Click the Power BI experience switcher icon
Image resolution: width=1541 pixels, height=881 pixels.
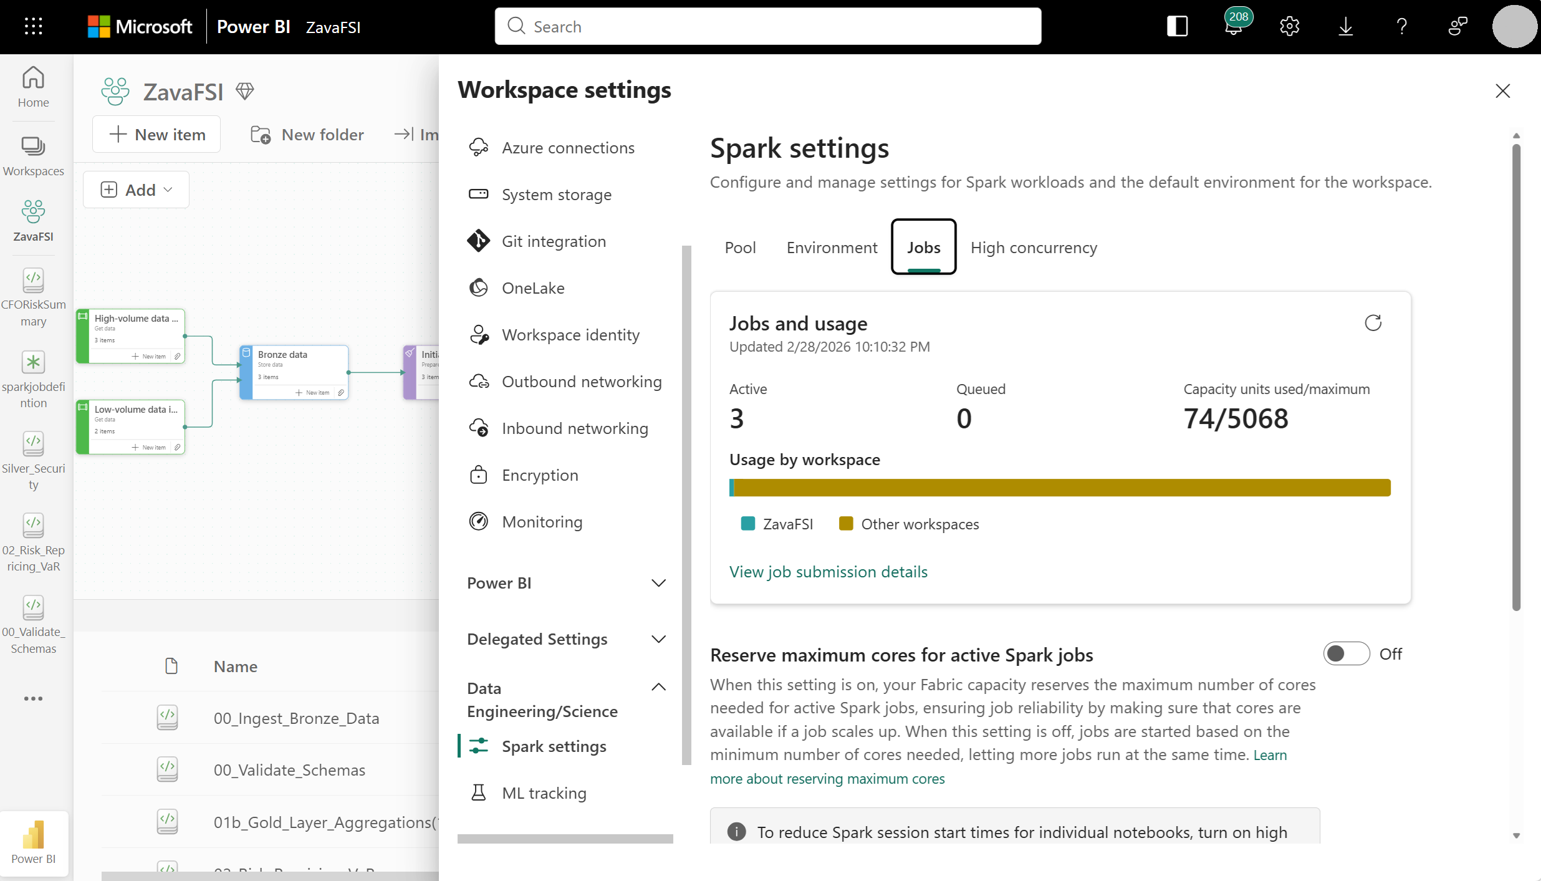(33, 844)
